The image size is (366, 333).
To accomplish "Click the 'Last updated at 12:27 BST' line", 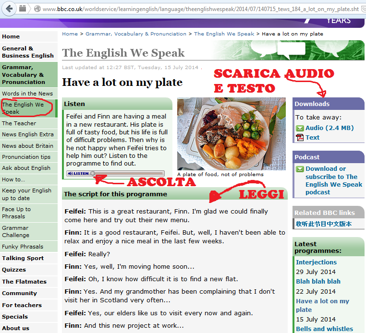I will point(130,67).
